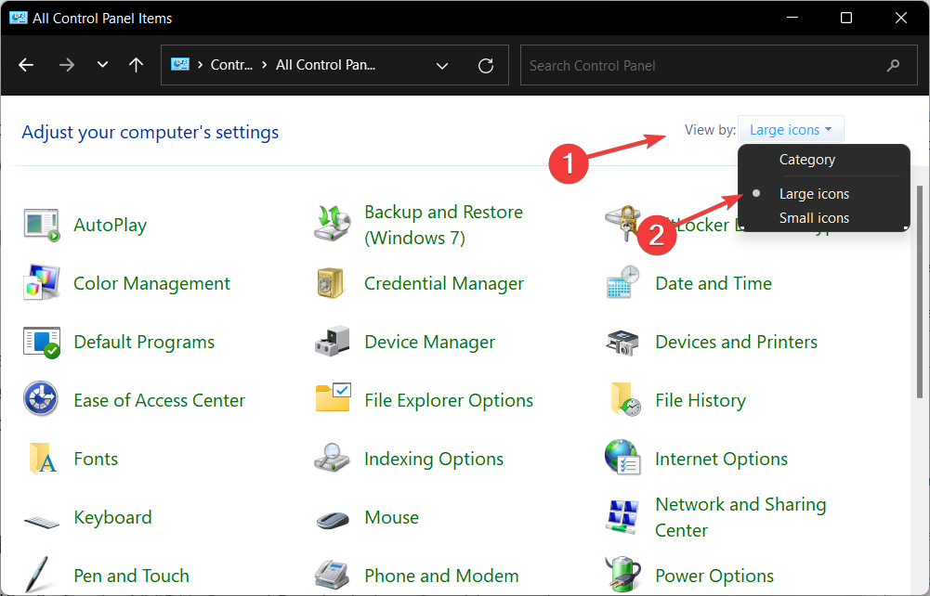
Task: Click the Search Control Panel field
Action: click(x=701, y=66)
